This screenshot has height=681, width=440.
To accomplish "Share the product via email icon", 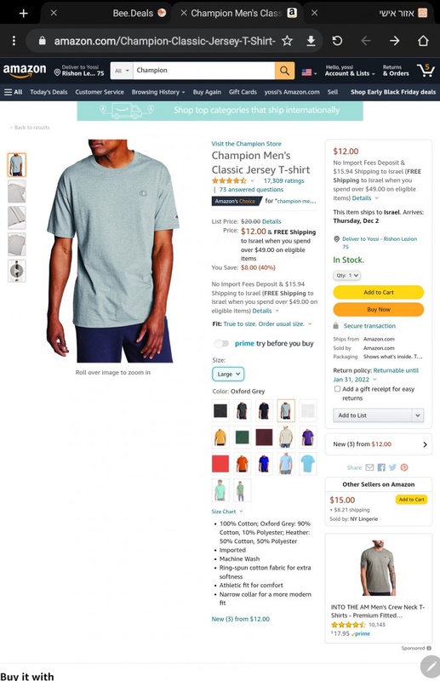I will click(x=369, y=467).
